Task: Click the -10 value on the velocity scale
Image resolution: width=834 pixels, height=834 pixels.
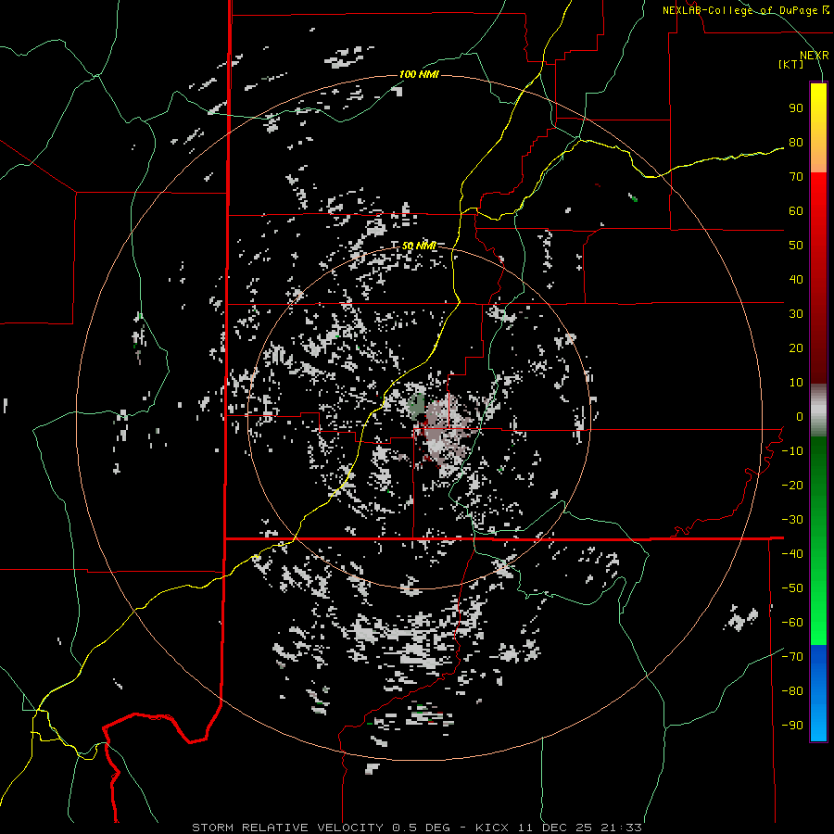Action: 792,451
